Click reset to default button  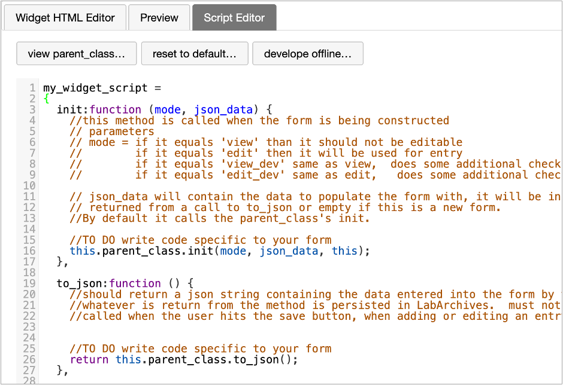(x=194, y=53)
